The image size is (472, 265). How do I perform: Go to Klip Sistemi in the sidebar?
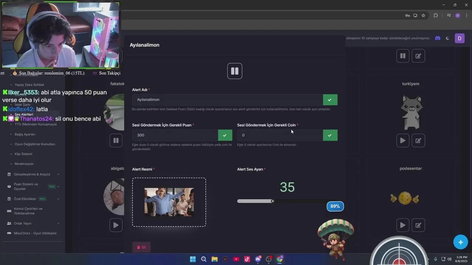tap(23, 154)
